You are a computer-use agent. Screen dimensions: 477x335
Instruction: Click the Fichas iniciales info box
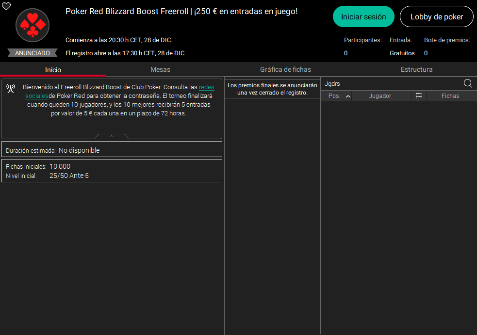[x=112, y=171]
